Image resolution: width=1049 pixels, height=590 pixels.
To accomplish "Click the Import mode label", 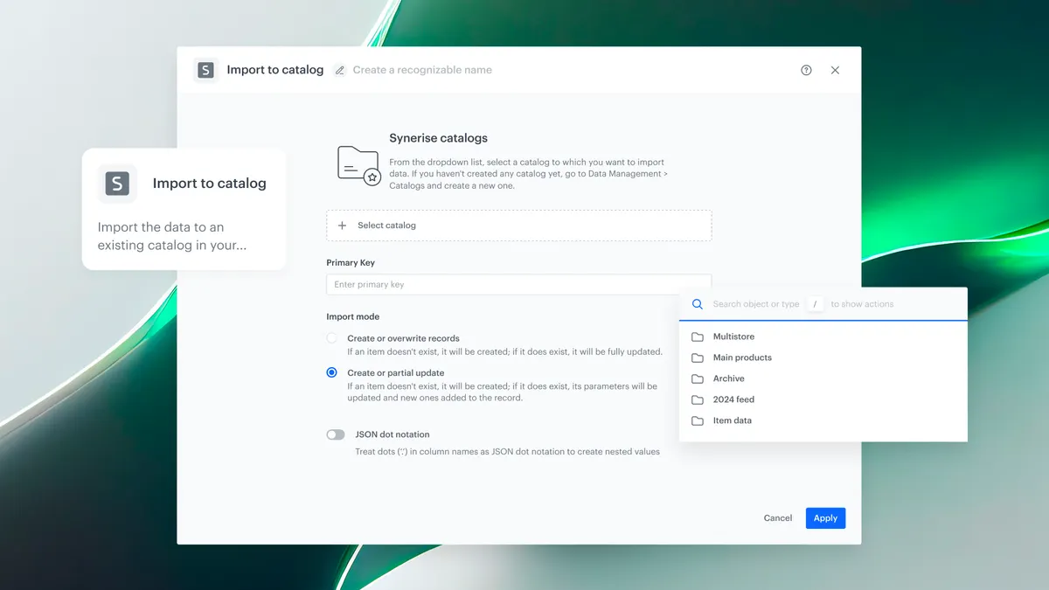I will (x=353, y=316).
